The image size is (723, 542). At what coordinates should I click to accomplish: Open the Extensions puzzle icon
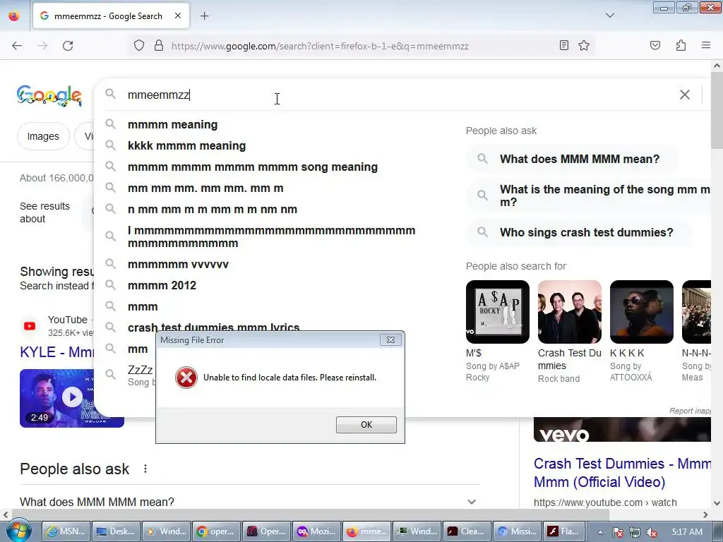tap(681, 45)
